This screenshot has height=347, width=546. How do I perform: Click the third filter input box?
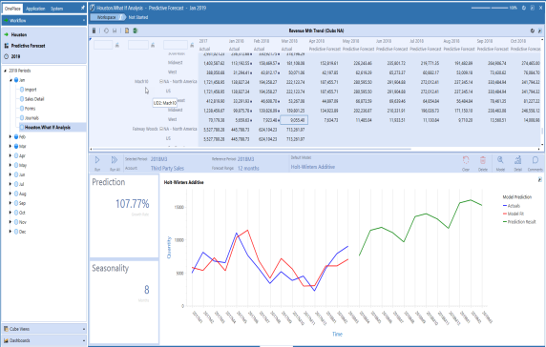[x=176, y=45]
